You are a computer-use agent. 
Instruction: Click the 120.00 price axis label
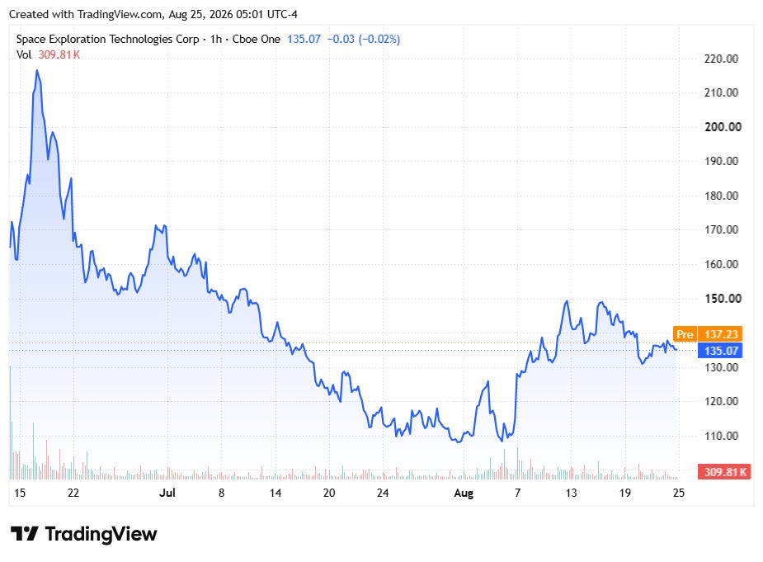click(x=721, y=401)
